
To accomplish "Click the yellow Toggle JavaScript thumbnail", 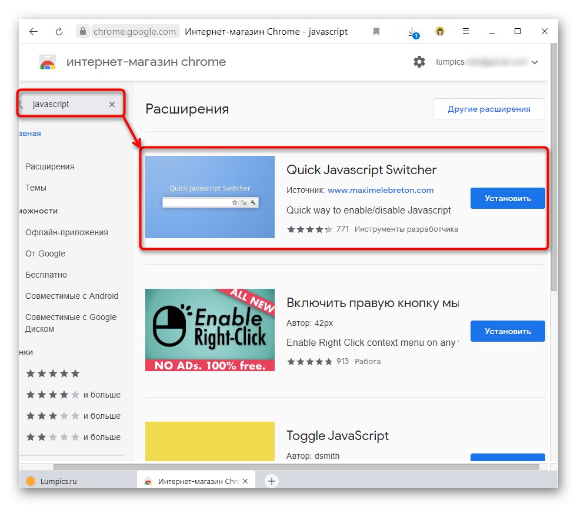I will 210,441.
